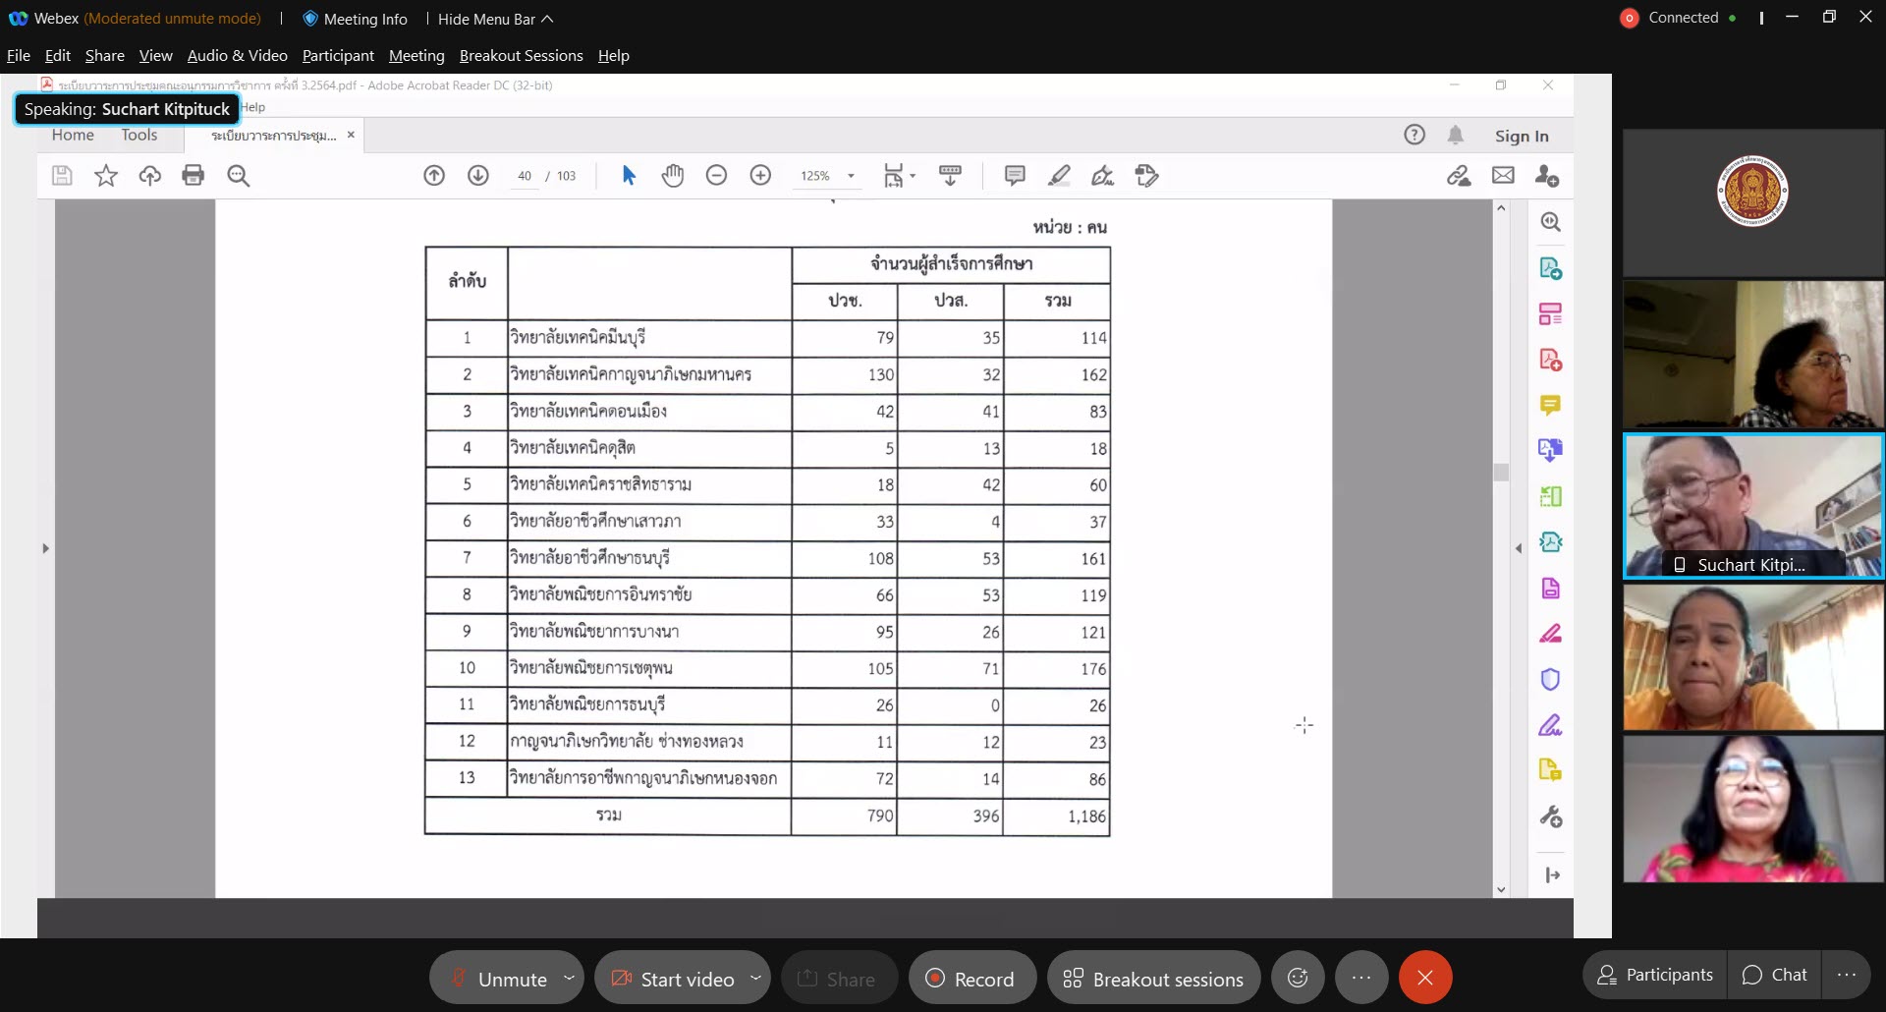1886x1012 pixels.
Task: Click the page number field showing 40
Action: click(525, 176)
